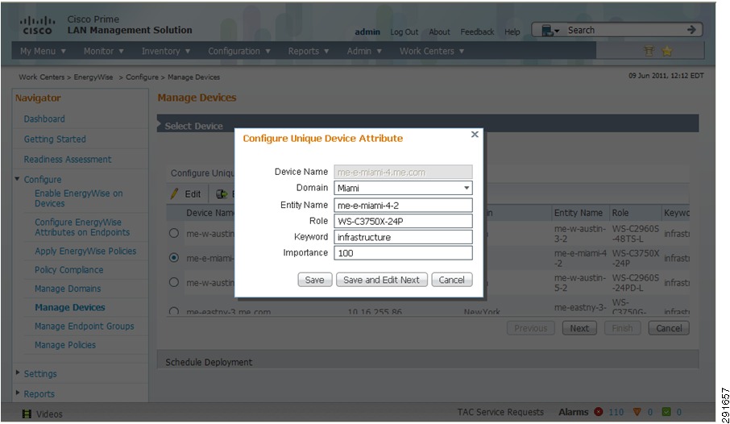Click the orange warning alarms icon
The height and width of the screenshot is (424, 730).
coord(637,412)
